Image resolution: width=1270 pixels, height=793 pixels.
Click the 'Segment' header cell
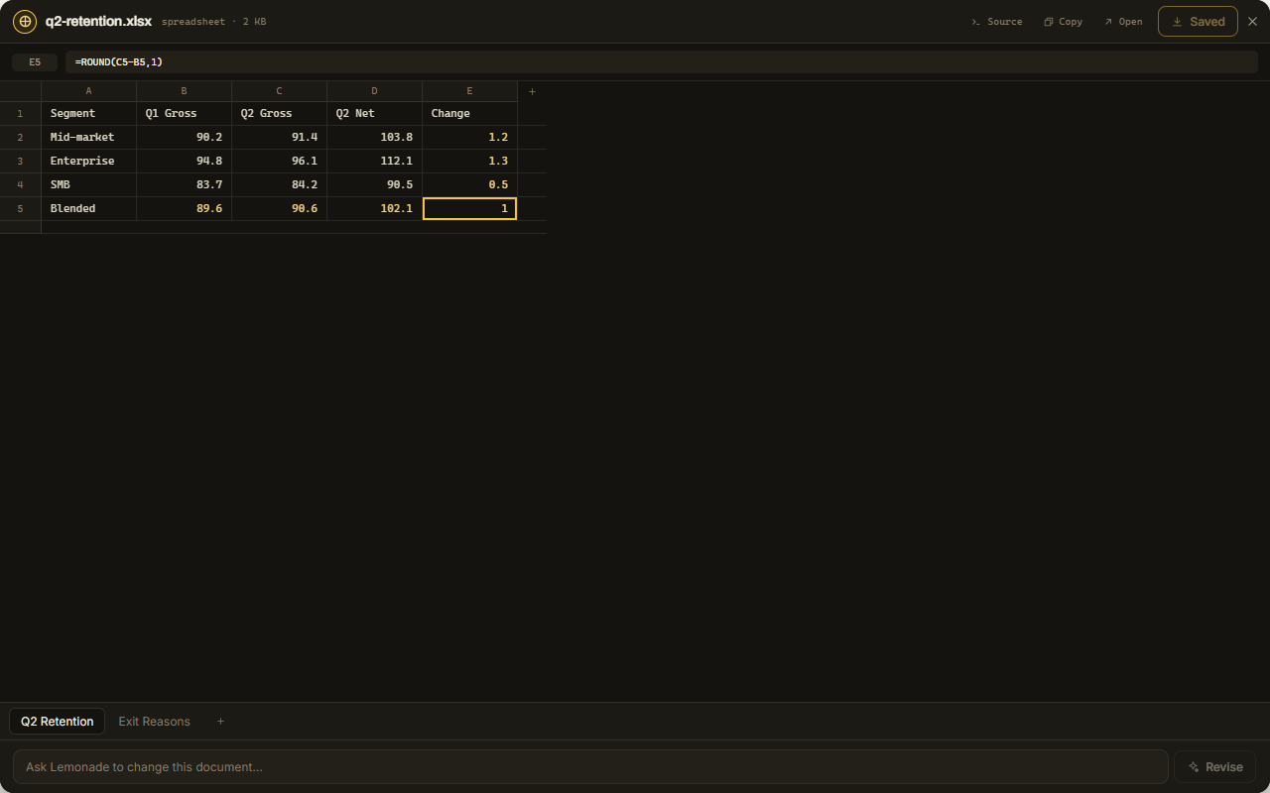(88, 113)
